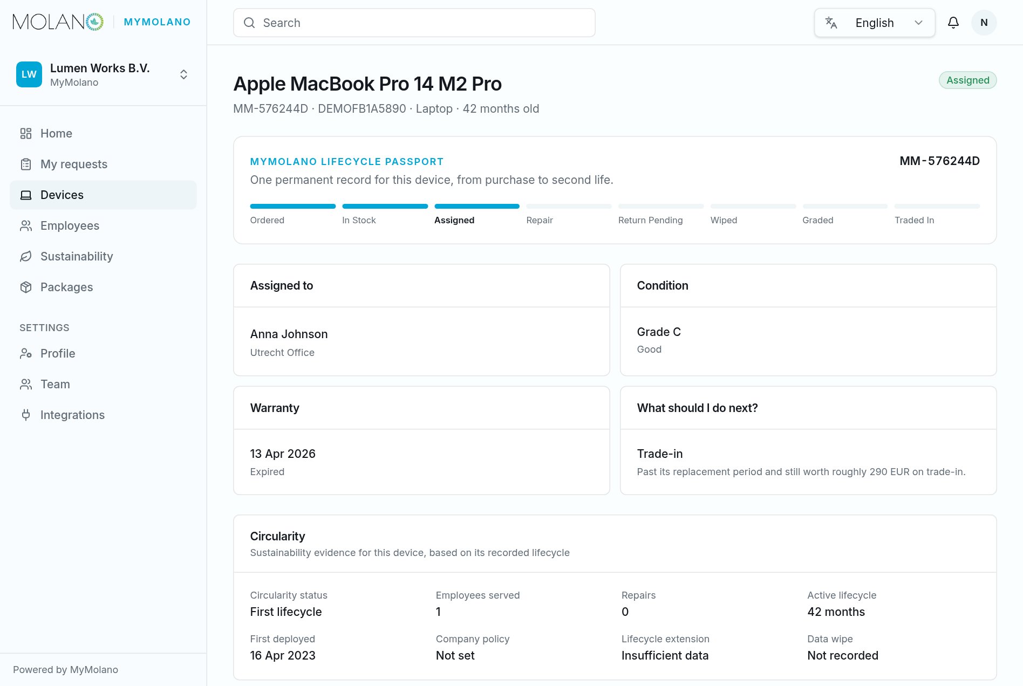This screenshot has height=686, width=1023.
Task: Click the Home grid icon
Action: tap(26, 133)
